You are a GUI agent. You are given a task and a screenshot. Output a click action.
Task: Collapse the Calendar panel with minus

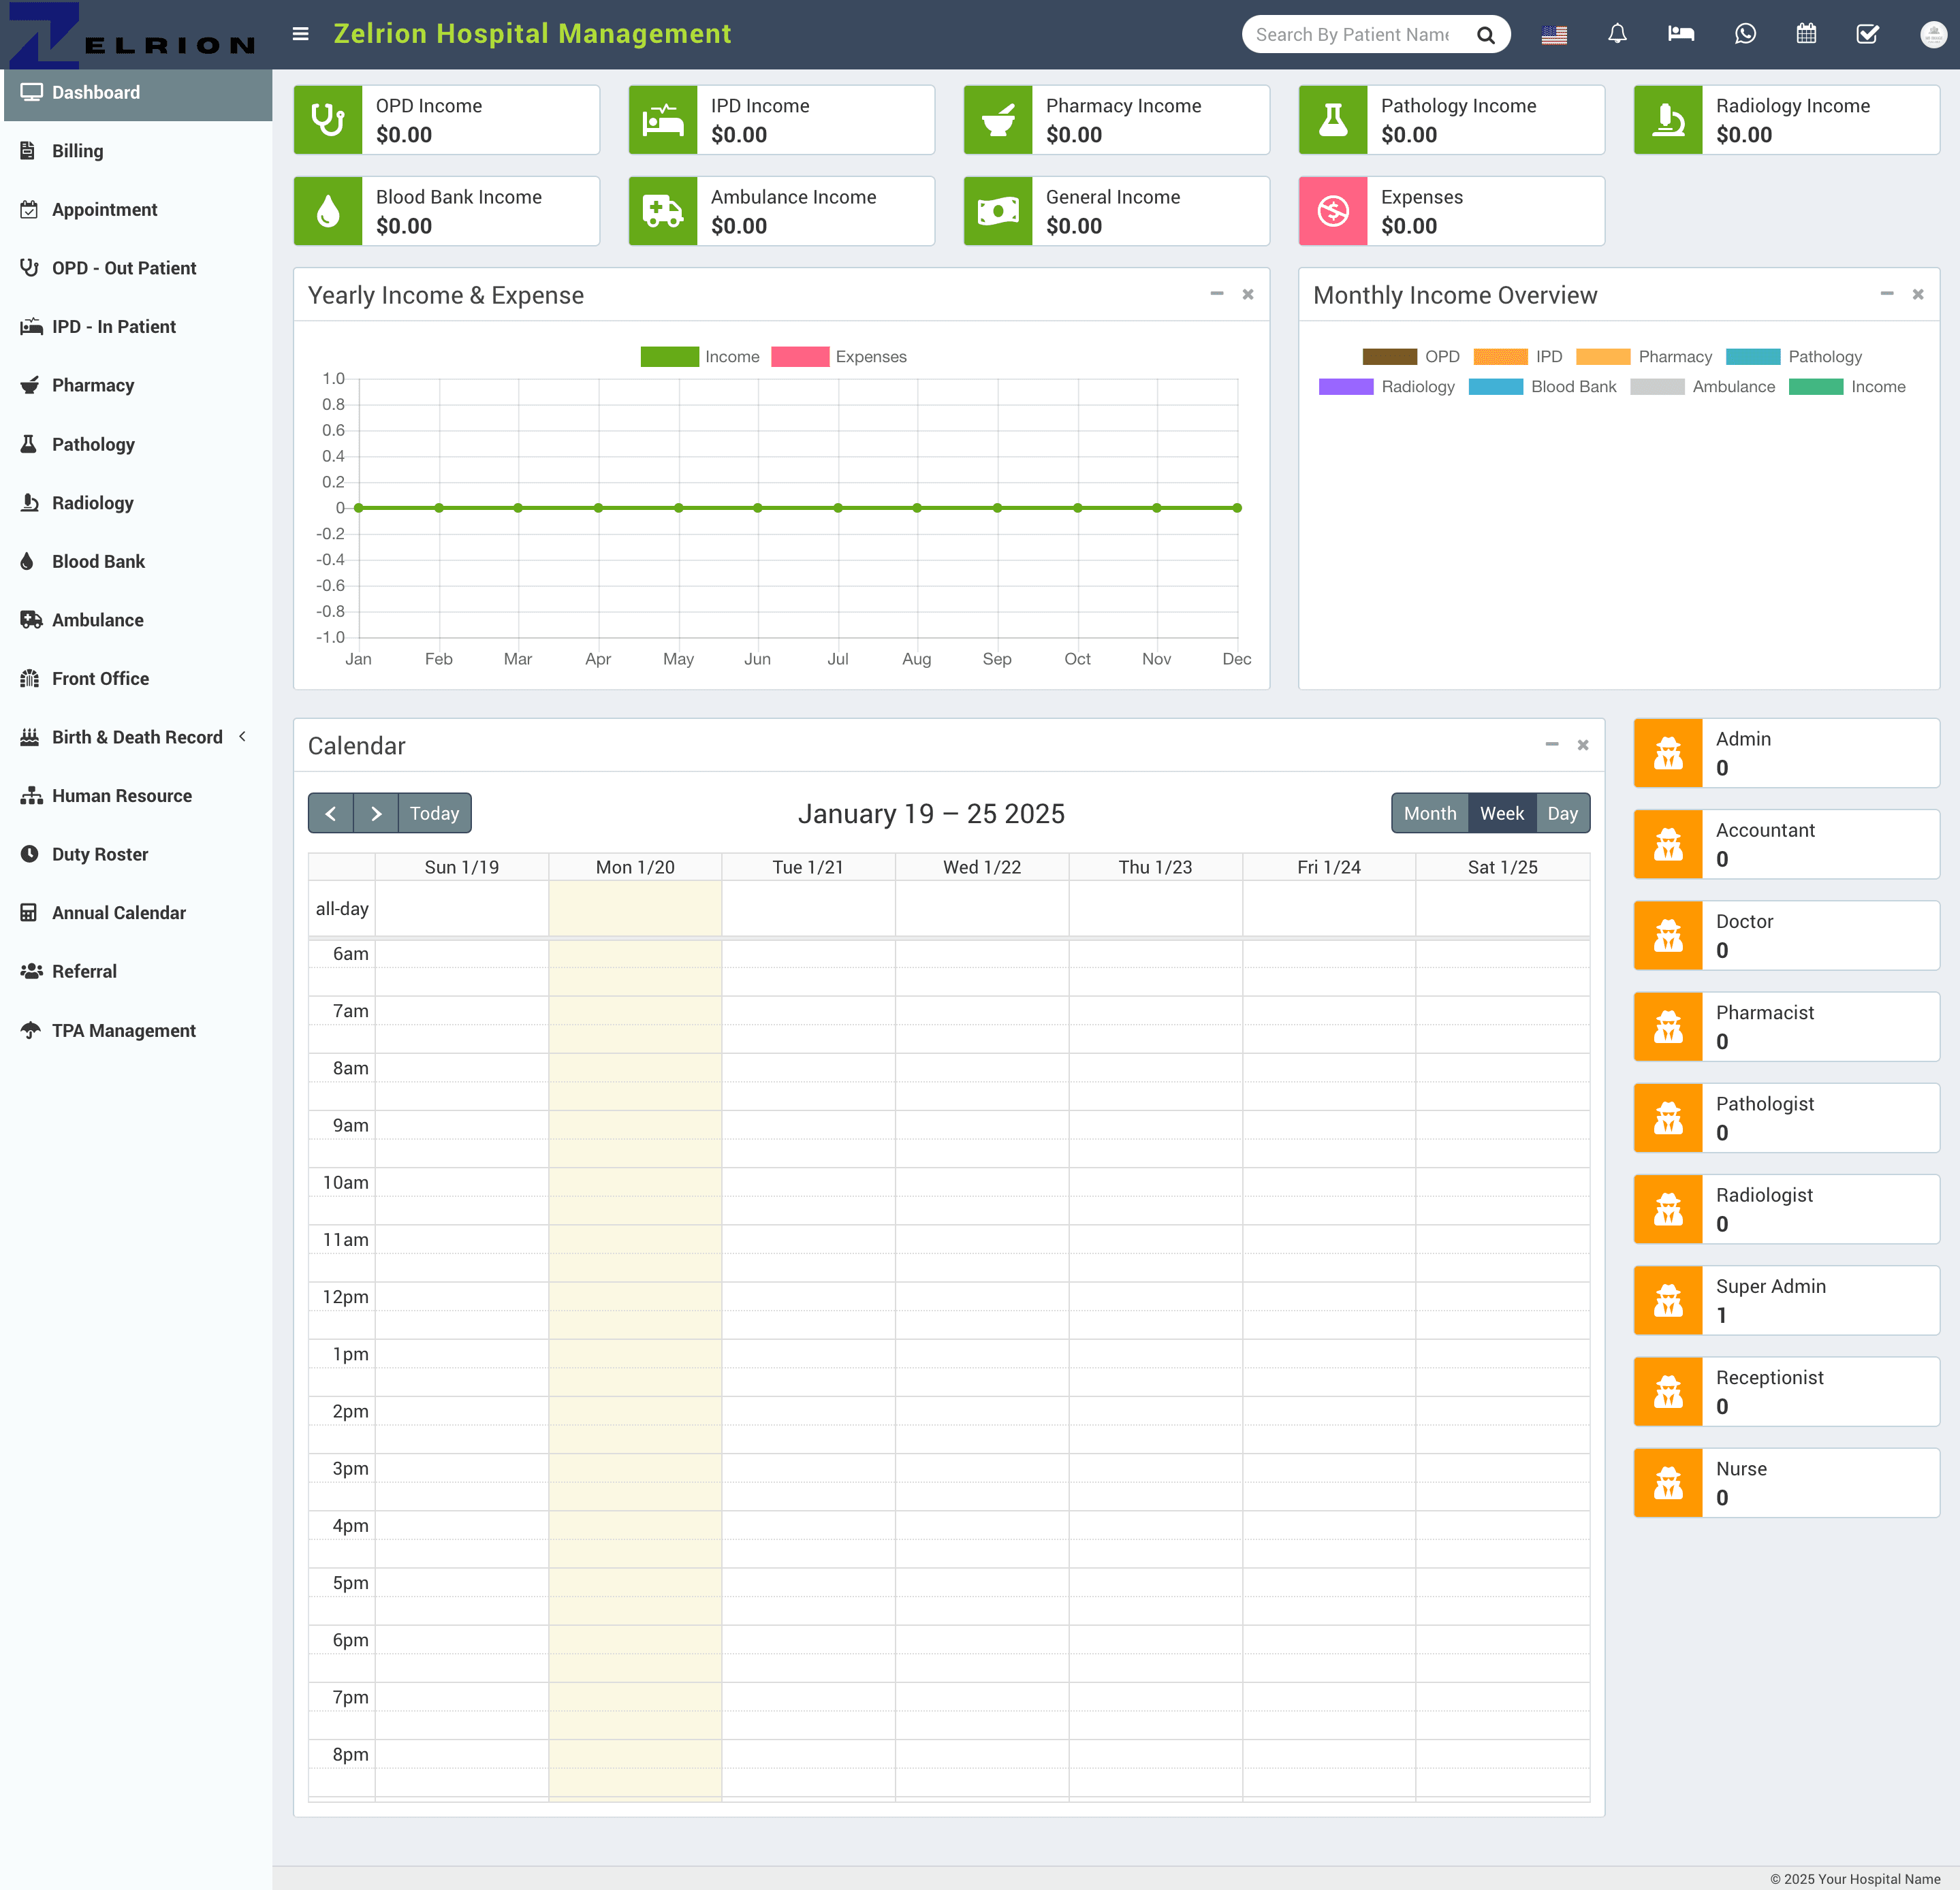(1551, 745)
